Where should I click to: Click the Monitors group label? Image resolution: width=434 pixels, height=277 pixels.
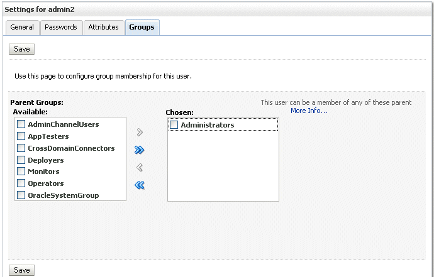tap(44, 171)
